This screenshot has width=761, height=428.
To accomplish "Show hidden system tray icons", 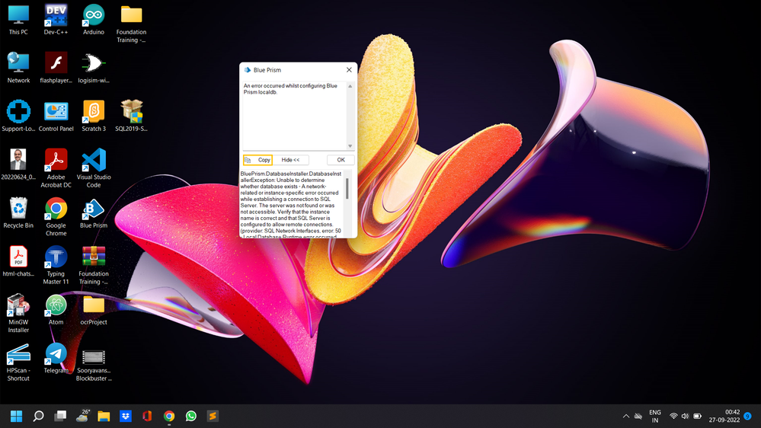I will 626,416.
